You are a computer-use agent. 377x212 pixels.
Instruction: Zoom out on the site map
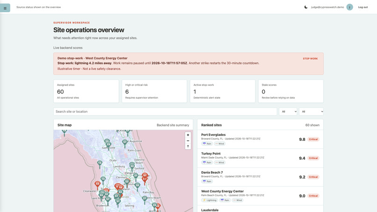pyautogui.click(x=188, y=141)
